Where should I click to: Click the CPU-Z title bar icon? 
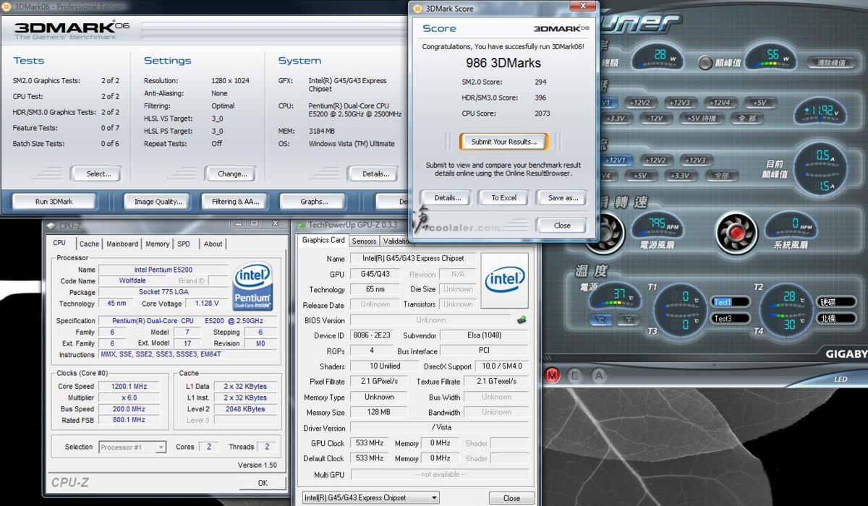51,226
